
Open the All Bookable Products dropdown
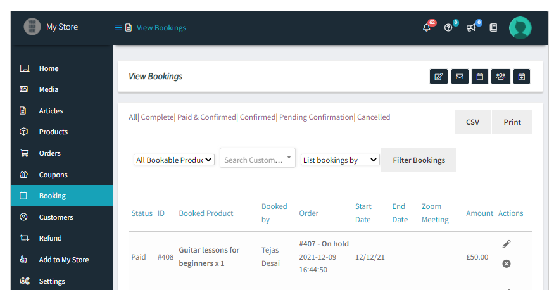tap(174, 160)
